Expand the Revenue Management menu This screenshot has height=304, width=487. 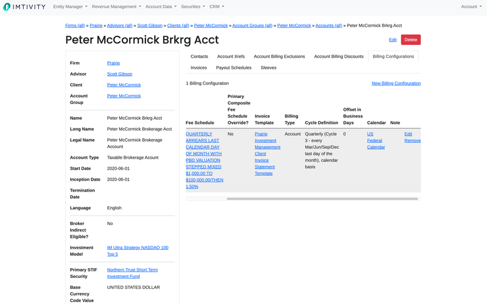click(x=116, y=7)
